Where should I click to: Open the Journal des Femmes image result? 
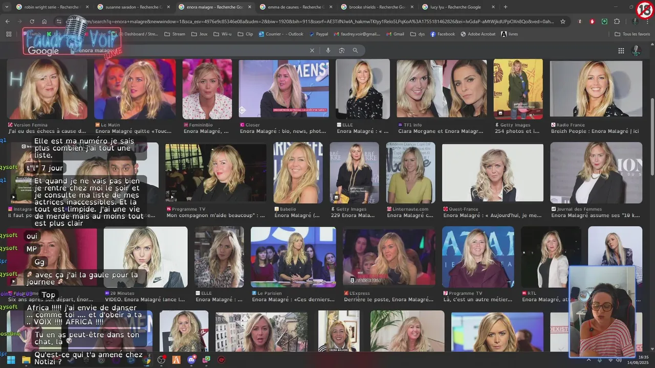click(x=596, y=173)
